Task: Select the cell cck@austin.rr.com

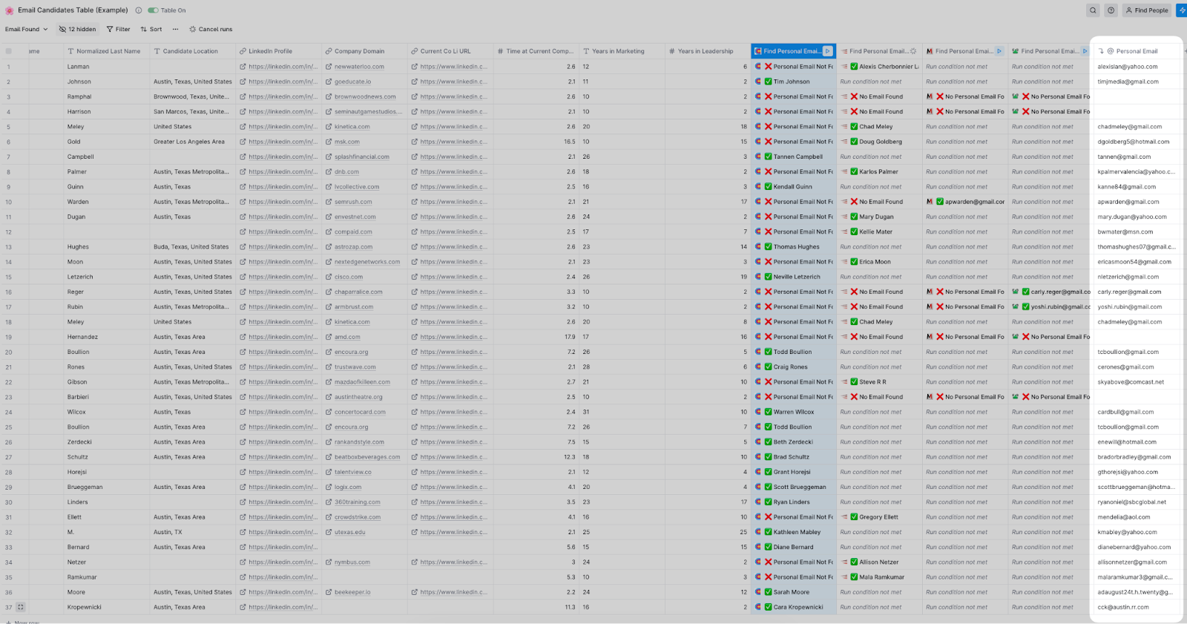Action: pos(1137,607)
